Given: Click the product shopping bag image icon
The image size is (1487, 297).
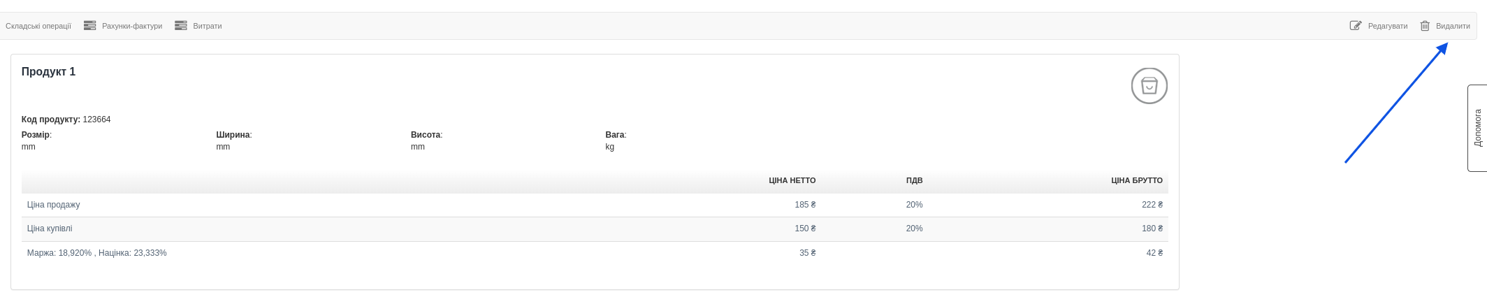Looking at the screenshot, I should point(1149,86).
